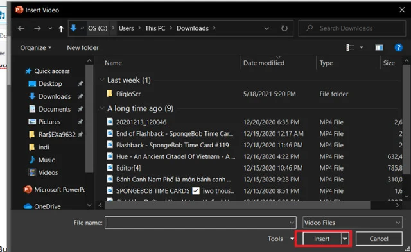
Task: Refresh the Downloads folder listing
Action: pos(284,28)
